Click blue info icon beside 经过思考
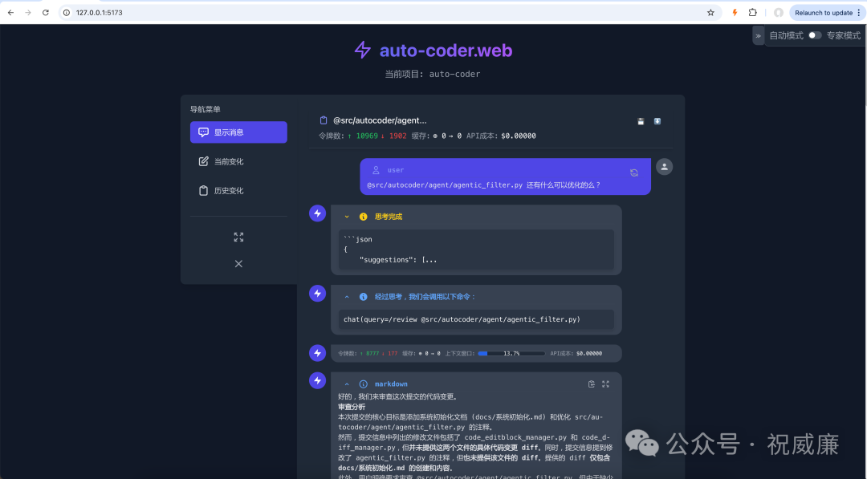 364,297
